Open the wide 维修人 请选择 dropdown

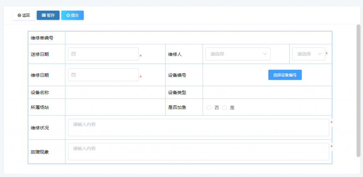click(238, 54)
